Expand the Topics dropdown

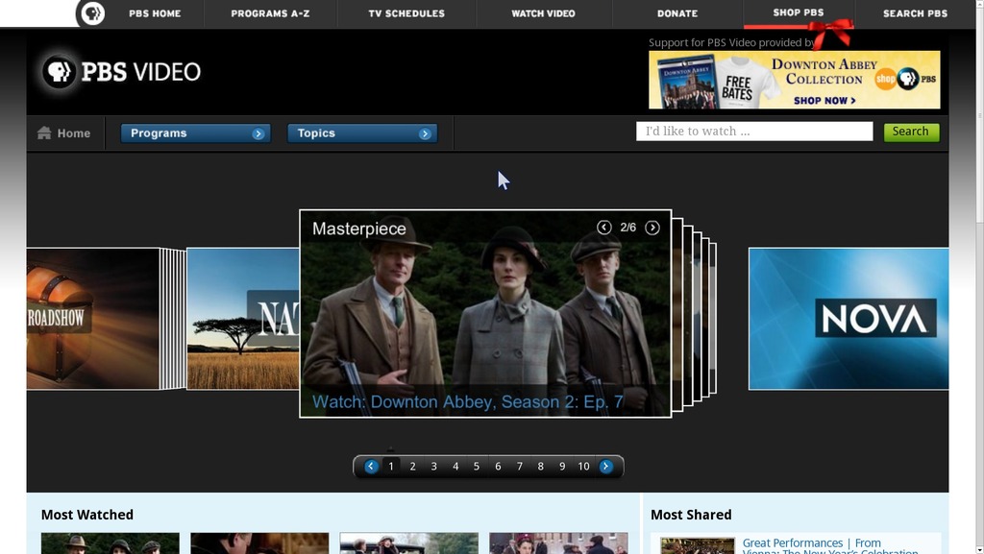(x=362, y=133)
